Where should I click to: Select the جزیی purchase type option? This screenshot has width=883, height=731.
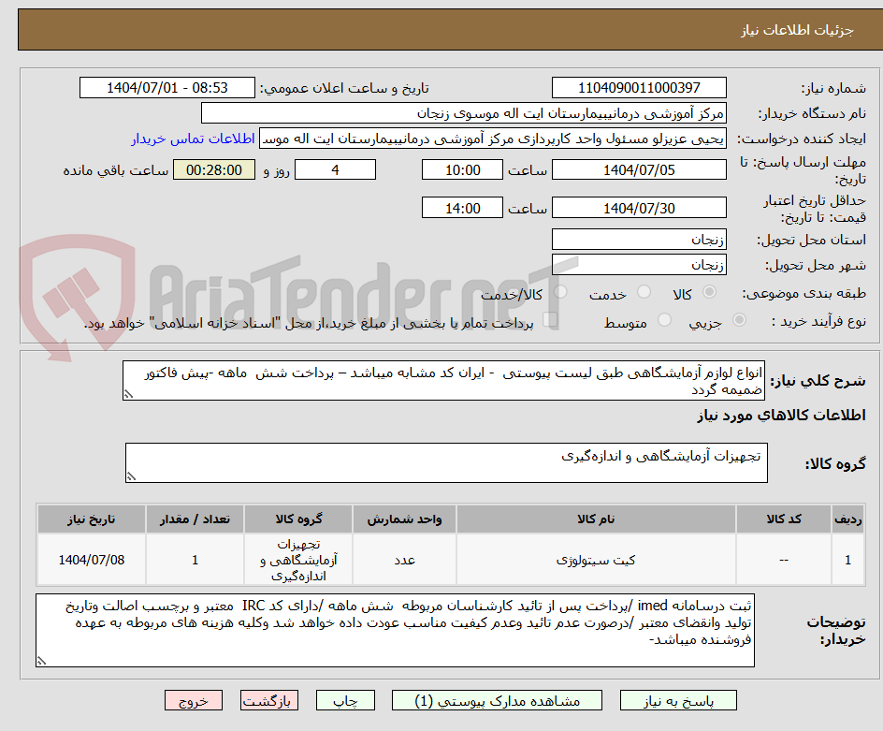(740, 319)
